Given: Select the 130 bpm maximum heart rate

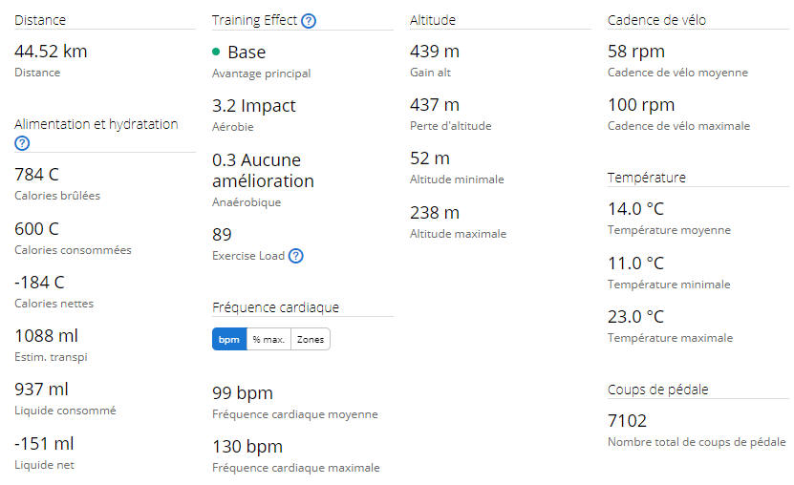Looking at the screenshot, I should 247,447.
